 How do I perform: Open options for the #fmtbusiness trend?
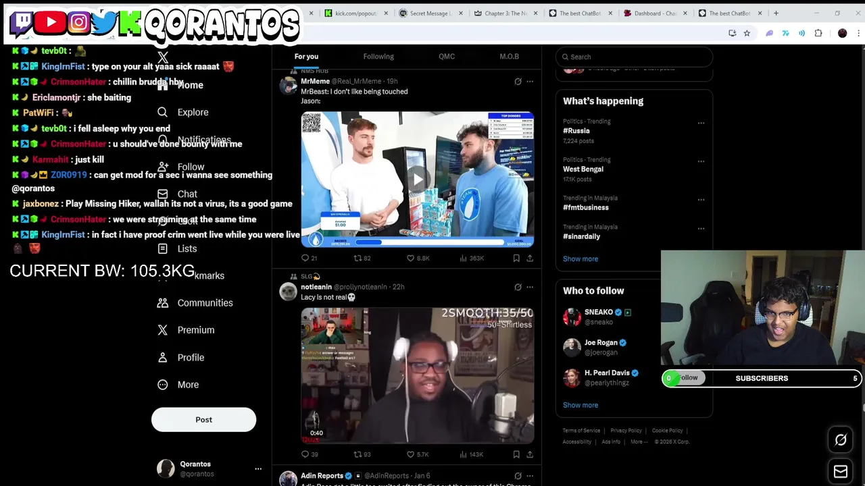point(701,200)
